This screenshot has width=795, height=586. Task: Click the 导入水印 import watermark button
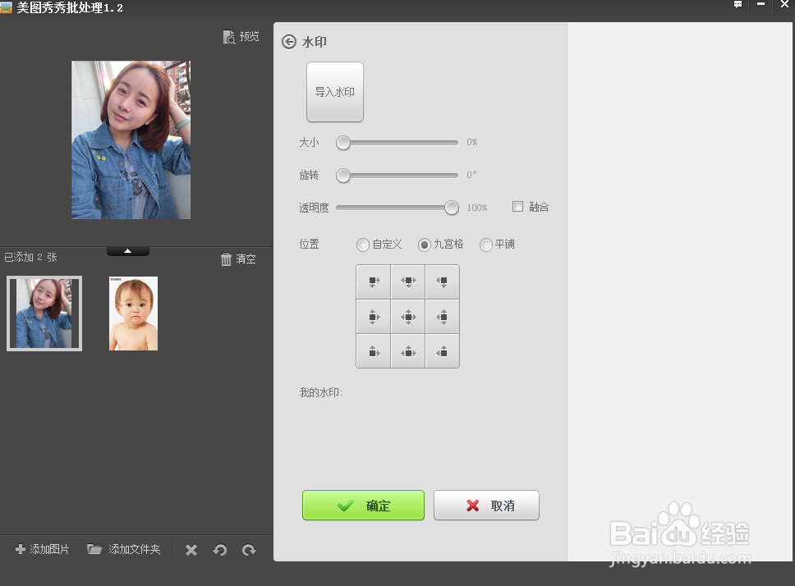click(334, 92)
